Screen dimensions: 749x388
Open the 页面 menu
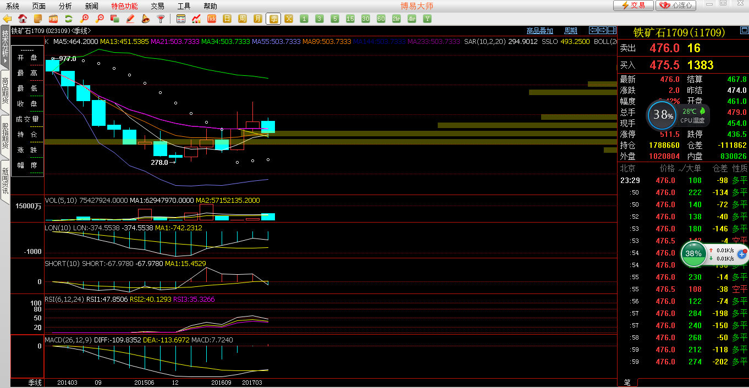point(38,6)
